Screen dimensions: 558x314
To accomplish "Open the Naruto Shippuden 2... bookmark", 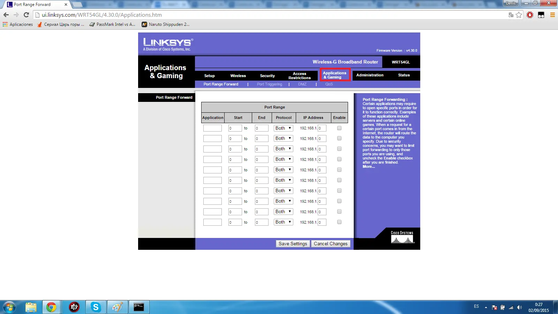I will coord(166,24).
